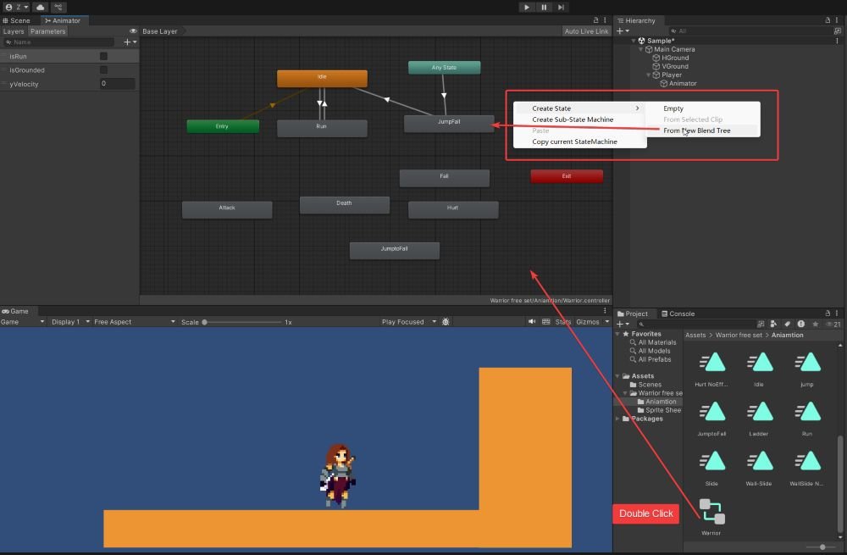Select the JumptoFall animation clip asset
Screen dimensions: 847x555
coord(711,419)
